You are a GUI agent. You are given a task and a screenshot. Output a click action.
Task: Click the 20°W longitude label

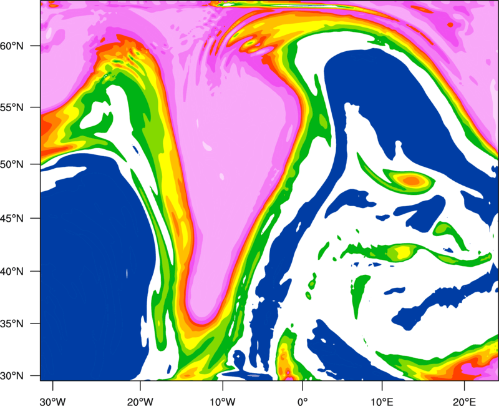coord(140,402)
